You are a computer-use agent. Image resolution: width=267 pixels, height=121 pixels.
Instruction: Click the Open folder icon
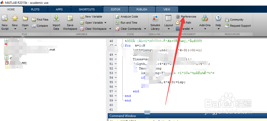(25, 18)
